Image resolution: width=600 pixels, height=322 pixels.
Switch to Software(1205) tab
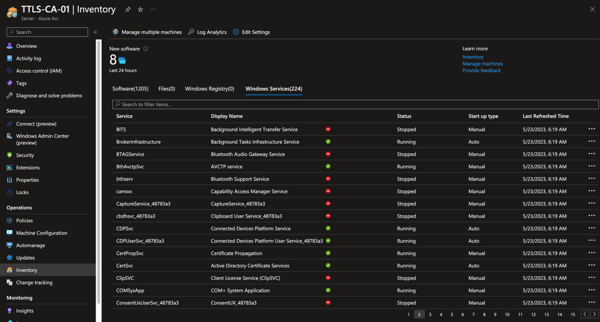(130, 89)
